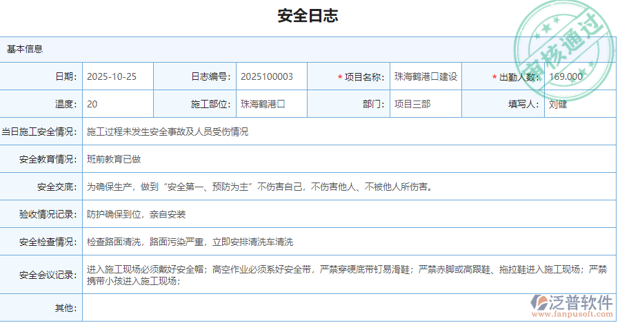Click the 安全会议记录: label

point(48,275)
